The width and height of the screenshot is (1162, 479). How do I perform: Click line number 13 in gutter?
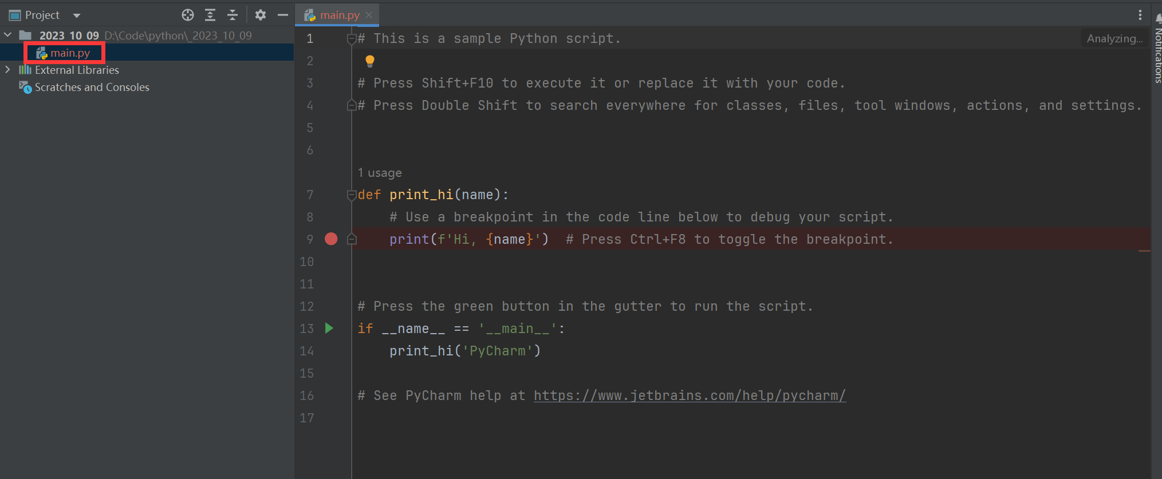pos(307,328)
